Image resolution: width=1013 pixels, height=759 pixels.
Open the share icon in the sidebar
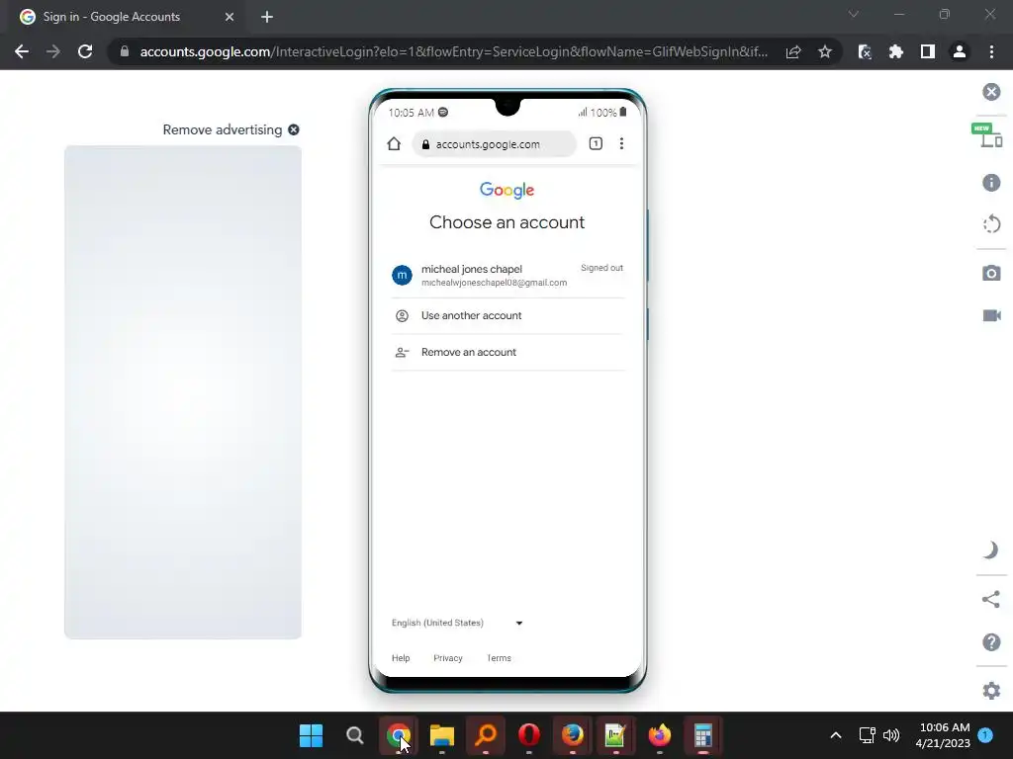point(990,599)
